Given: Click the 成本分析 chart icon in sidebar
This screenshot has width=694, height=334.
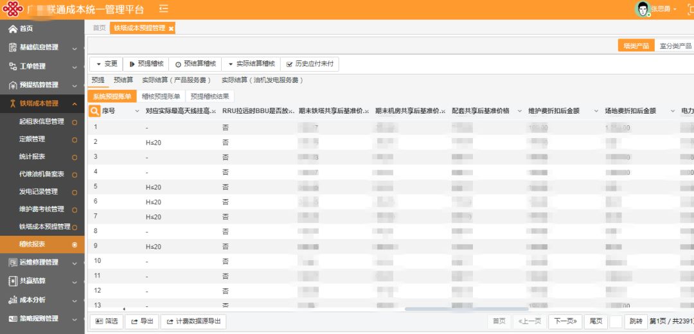Looking at the screenshot, I should [13, 300].
